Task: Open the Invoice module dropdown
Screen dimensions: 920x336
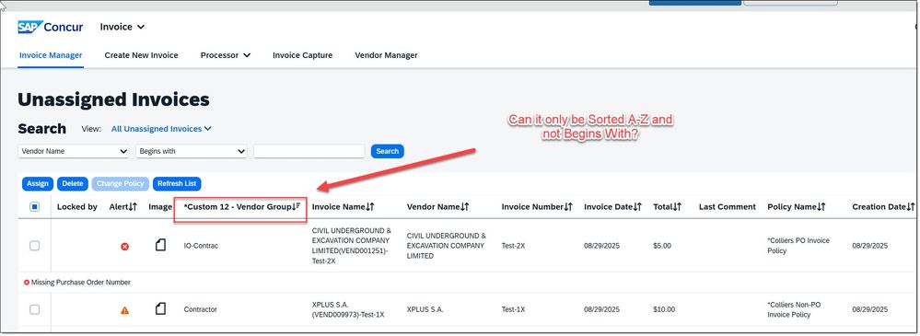Action: (122, 27)
